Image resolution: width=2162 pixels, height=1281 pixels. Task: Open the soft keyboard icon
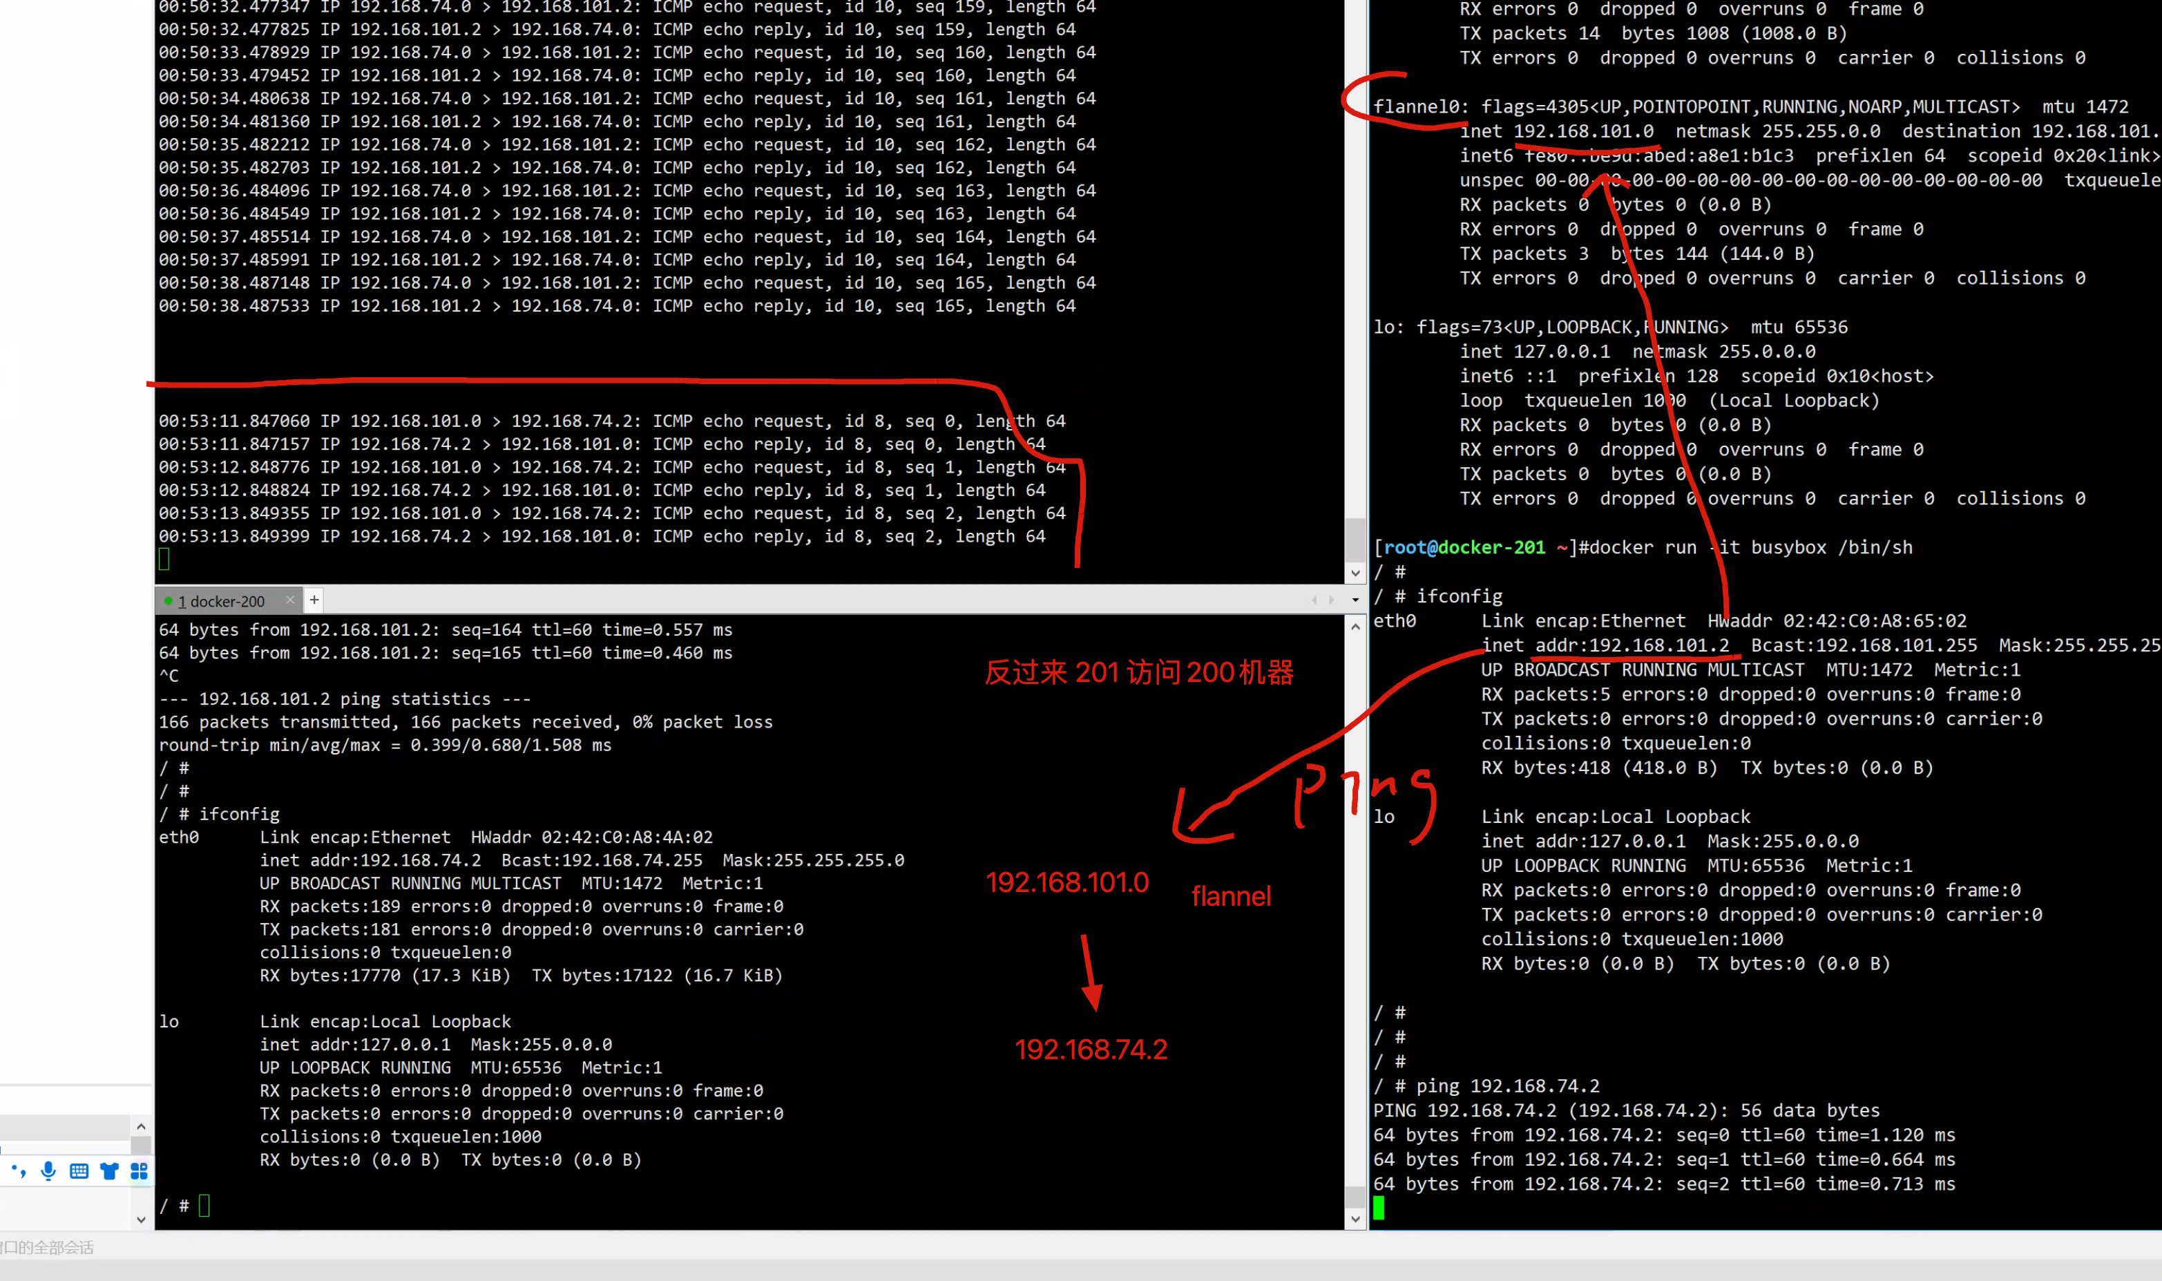tap(79, 1171)
